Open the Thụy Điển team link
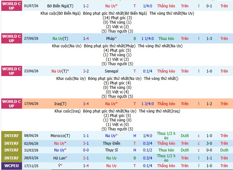This screenshot has width=233, height=170. click(112, 143)
